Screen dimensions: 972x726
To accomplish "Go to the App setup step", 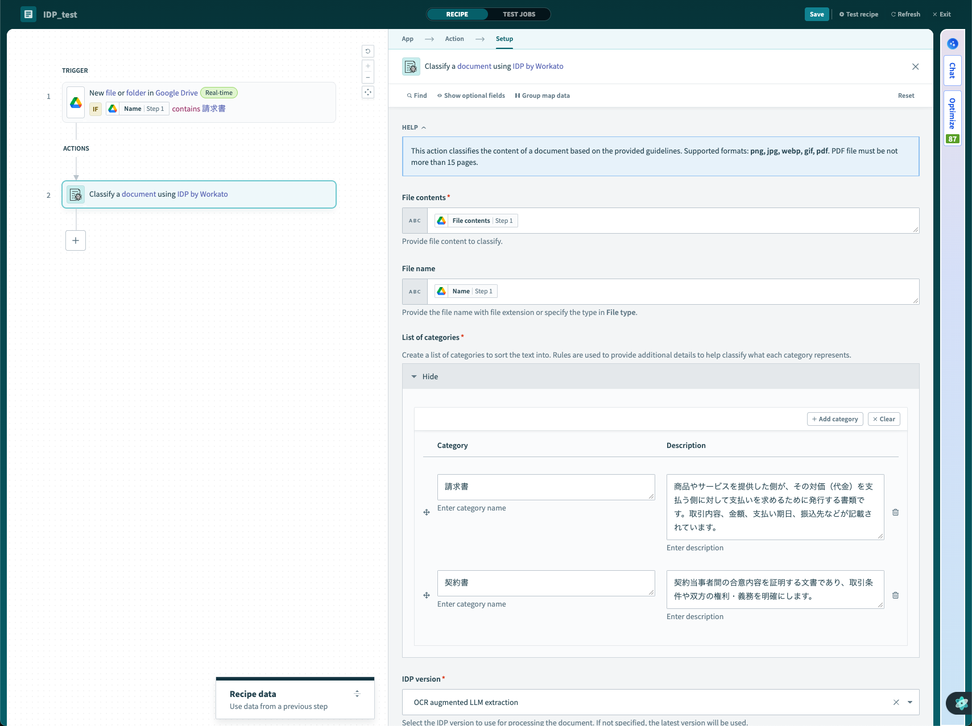I will pos(408,39).
